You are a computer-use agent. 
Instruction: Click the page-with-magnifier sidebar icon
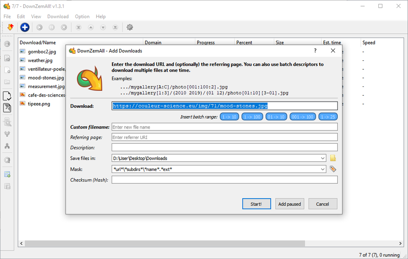pos(7,122)
